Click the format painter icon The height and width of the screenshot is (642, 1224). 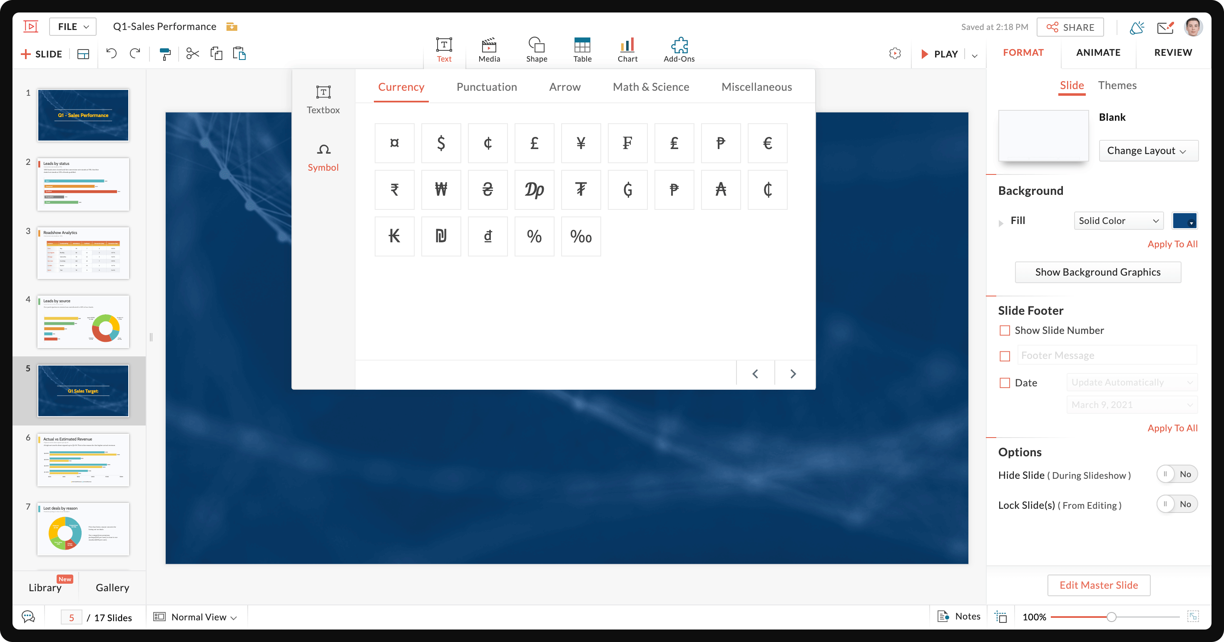click(x=164, y=54)
